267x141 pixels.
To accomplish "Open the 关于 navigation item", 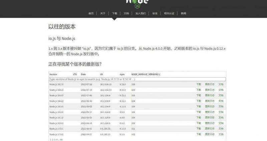I will [103, 13].
